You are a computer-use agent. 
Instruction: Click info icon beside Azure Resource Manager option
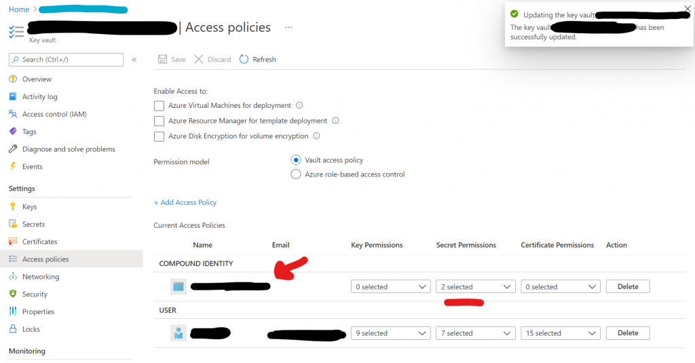335,121
